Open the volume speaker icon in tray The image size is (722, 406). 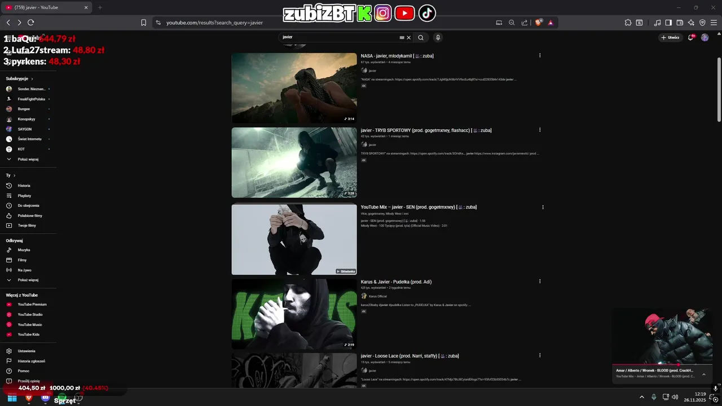pyautogui.click(x=675, y=398)
